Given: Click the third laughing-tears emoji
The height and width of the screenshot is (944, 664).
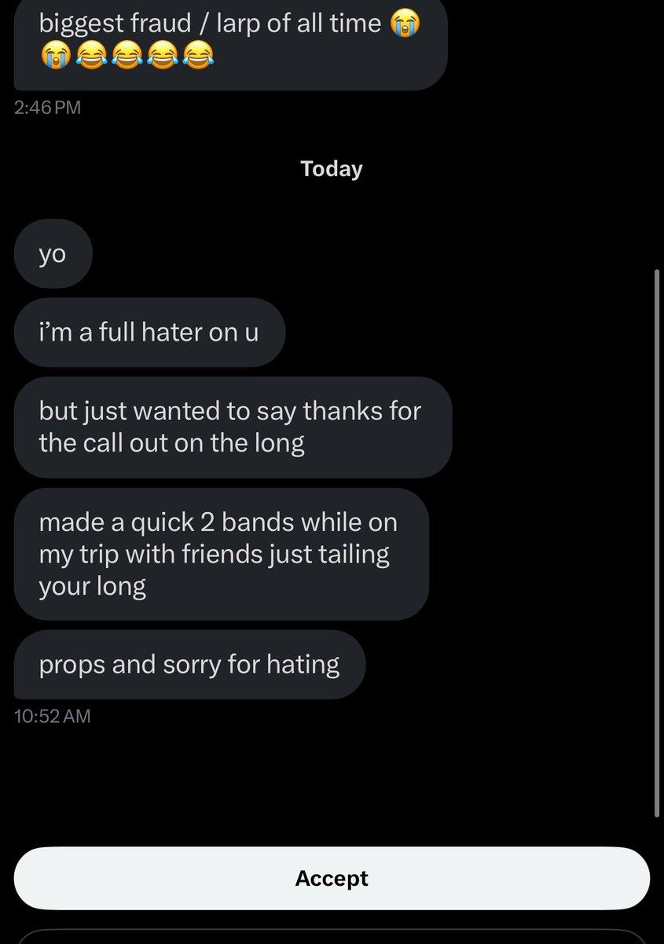Looking at the screenshot, I should click(x=162, y=56).
